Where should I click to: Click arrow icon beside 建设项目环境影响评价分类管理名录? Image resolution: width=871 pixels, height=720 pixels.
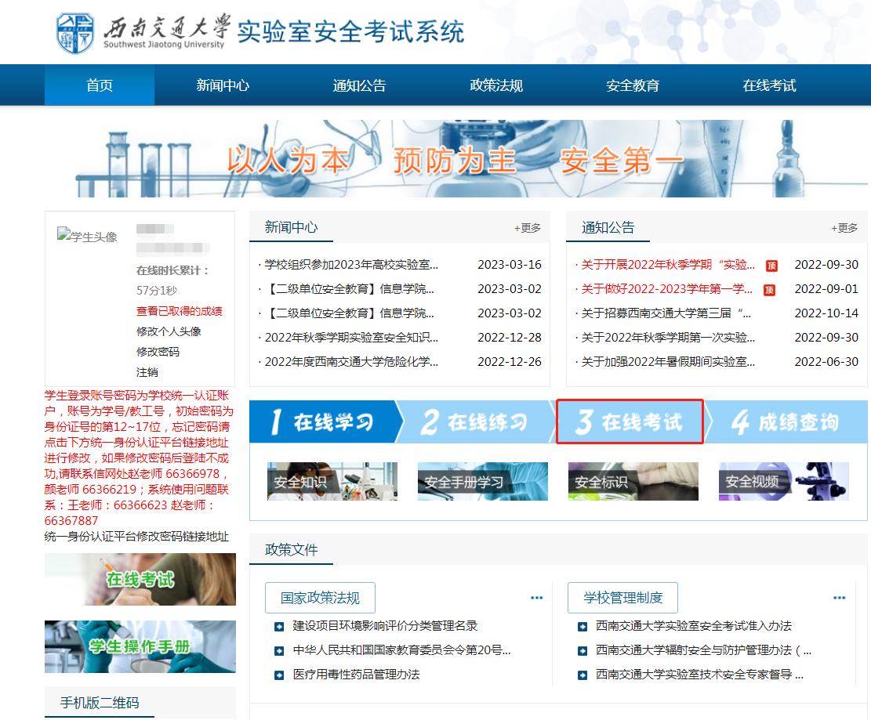point(279,626)
